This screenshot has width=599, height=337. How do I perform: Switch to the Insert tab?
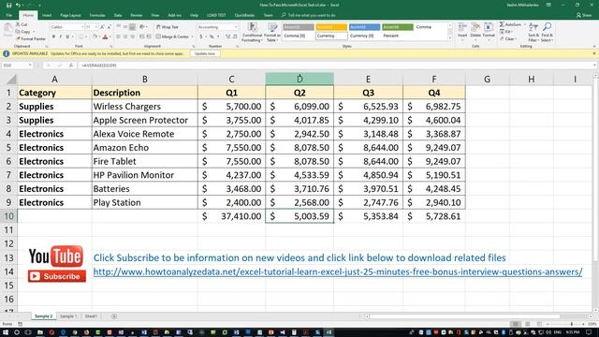pyautogui.click(x=47, y=15)
